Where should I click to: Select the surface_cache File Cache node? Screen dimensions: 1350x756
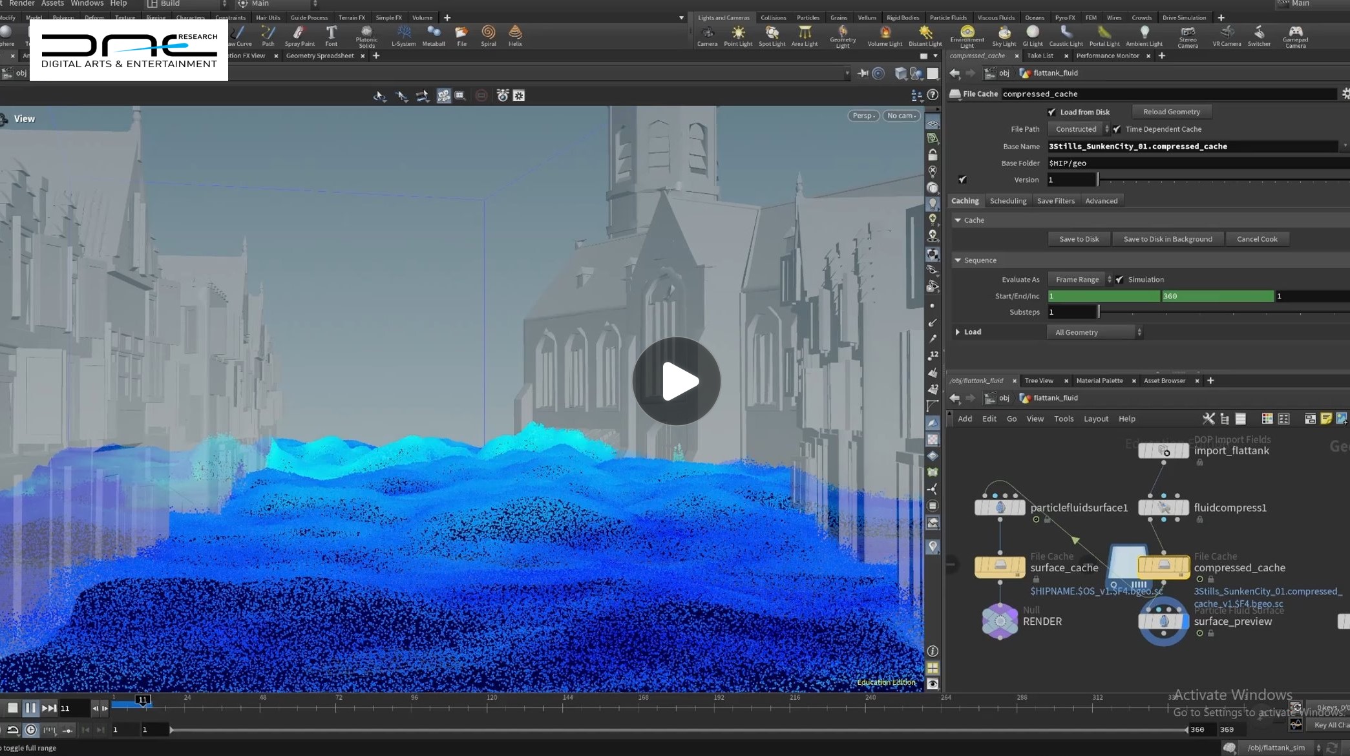[x=1000, y=567]
